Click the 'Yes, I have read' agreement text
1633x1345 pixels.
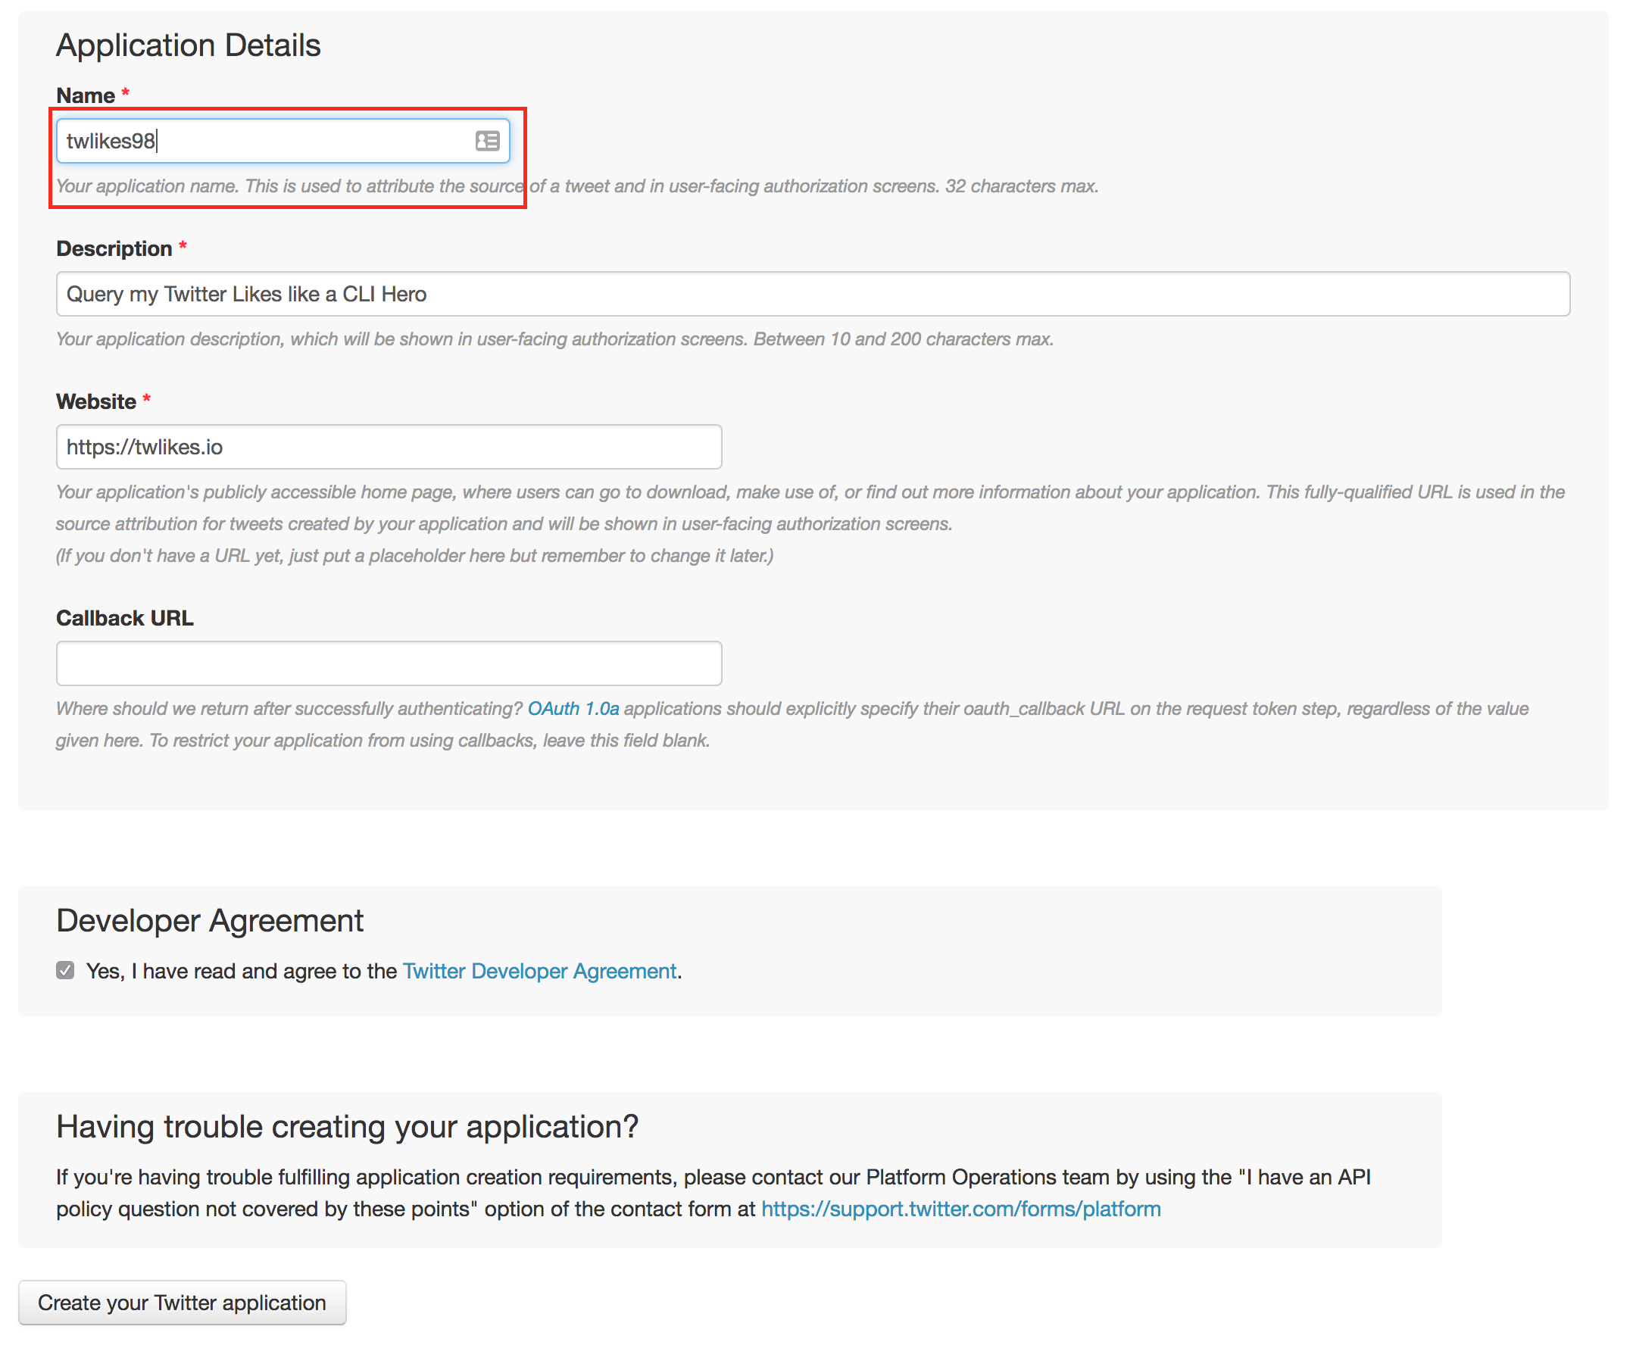click(x=242, y=971)
